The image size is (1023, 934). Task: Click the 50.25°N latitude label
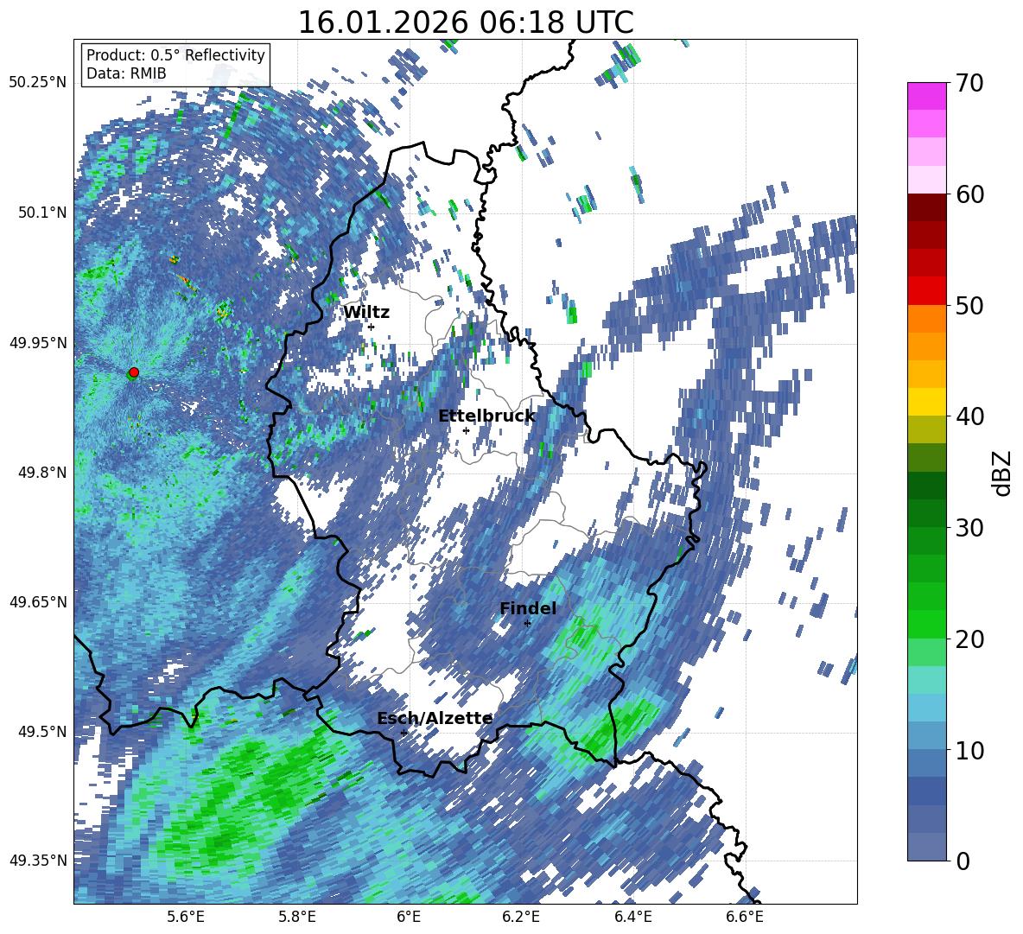coord(38,83)
